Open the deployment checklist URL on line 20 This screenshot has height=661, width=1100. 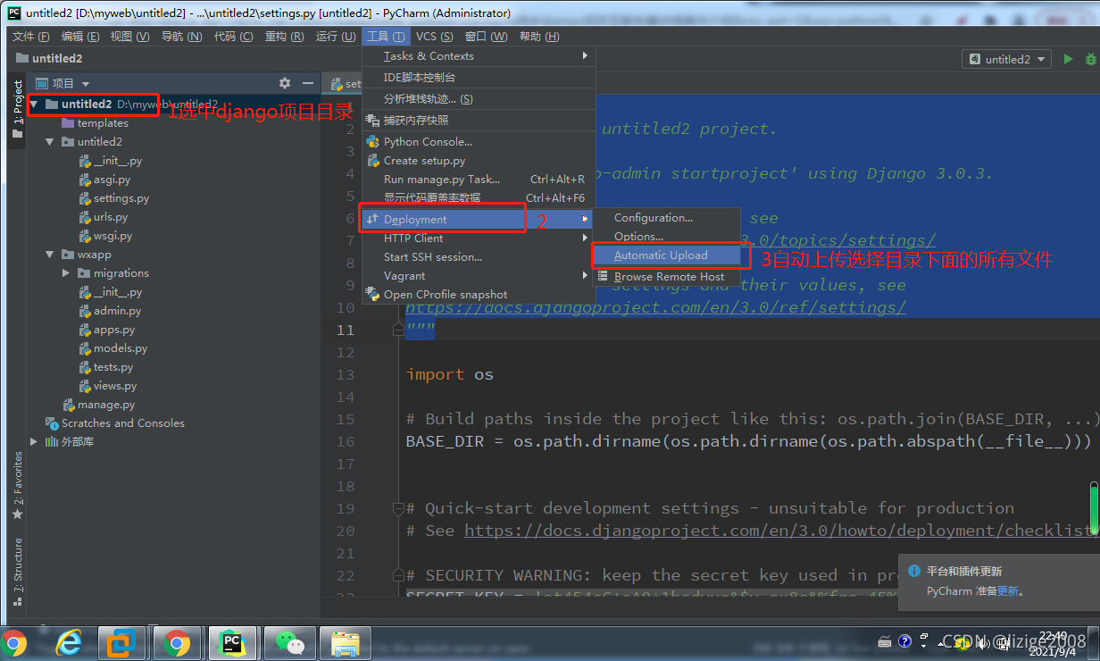pyautogui.click(x=781, y=531)
